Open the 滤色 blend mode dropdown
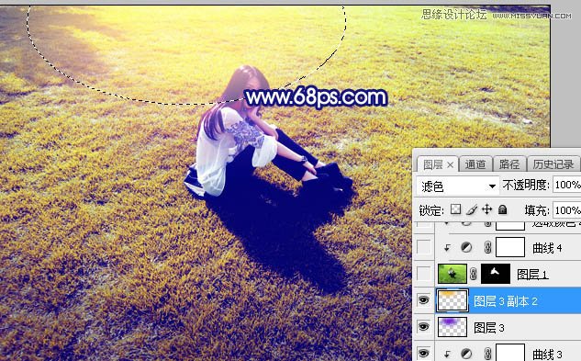Image resolution: width=581 pixels, height=361 pixels. [x=458, y=186]
